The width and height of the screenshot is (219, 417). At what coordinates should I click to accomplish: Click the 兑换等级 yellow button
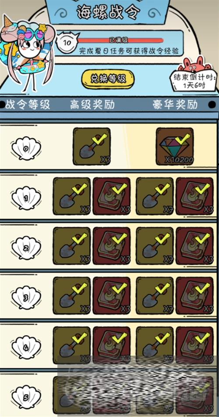click(x=108, y=79)
